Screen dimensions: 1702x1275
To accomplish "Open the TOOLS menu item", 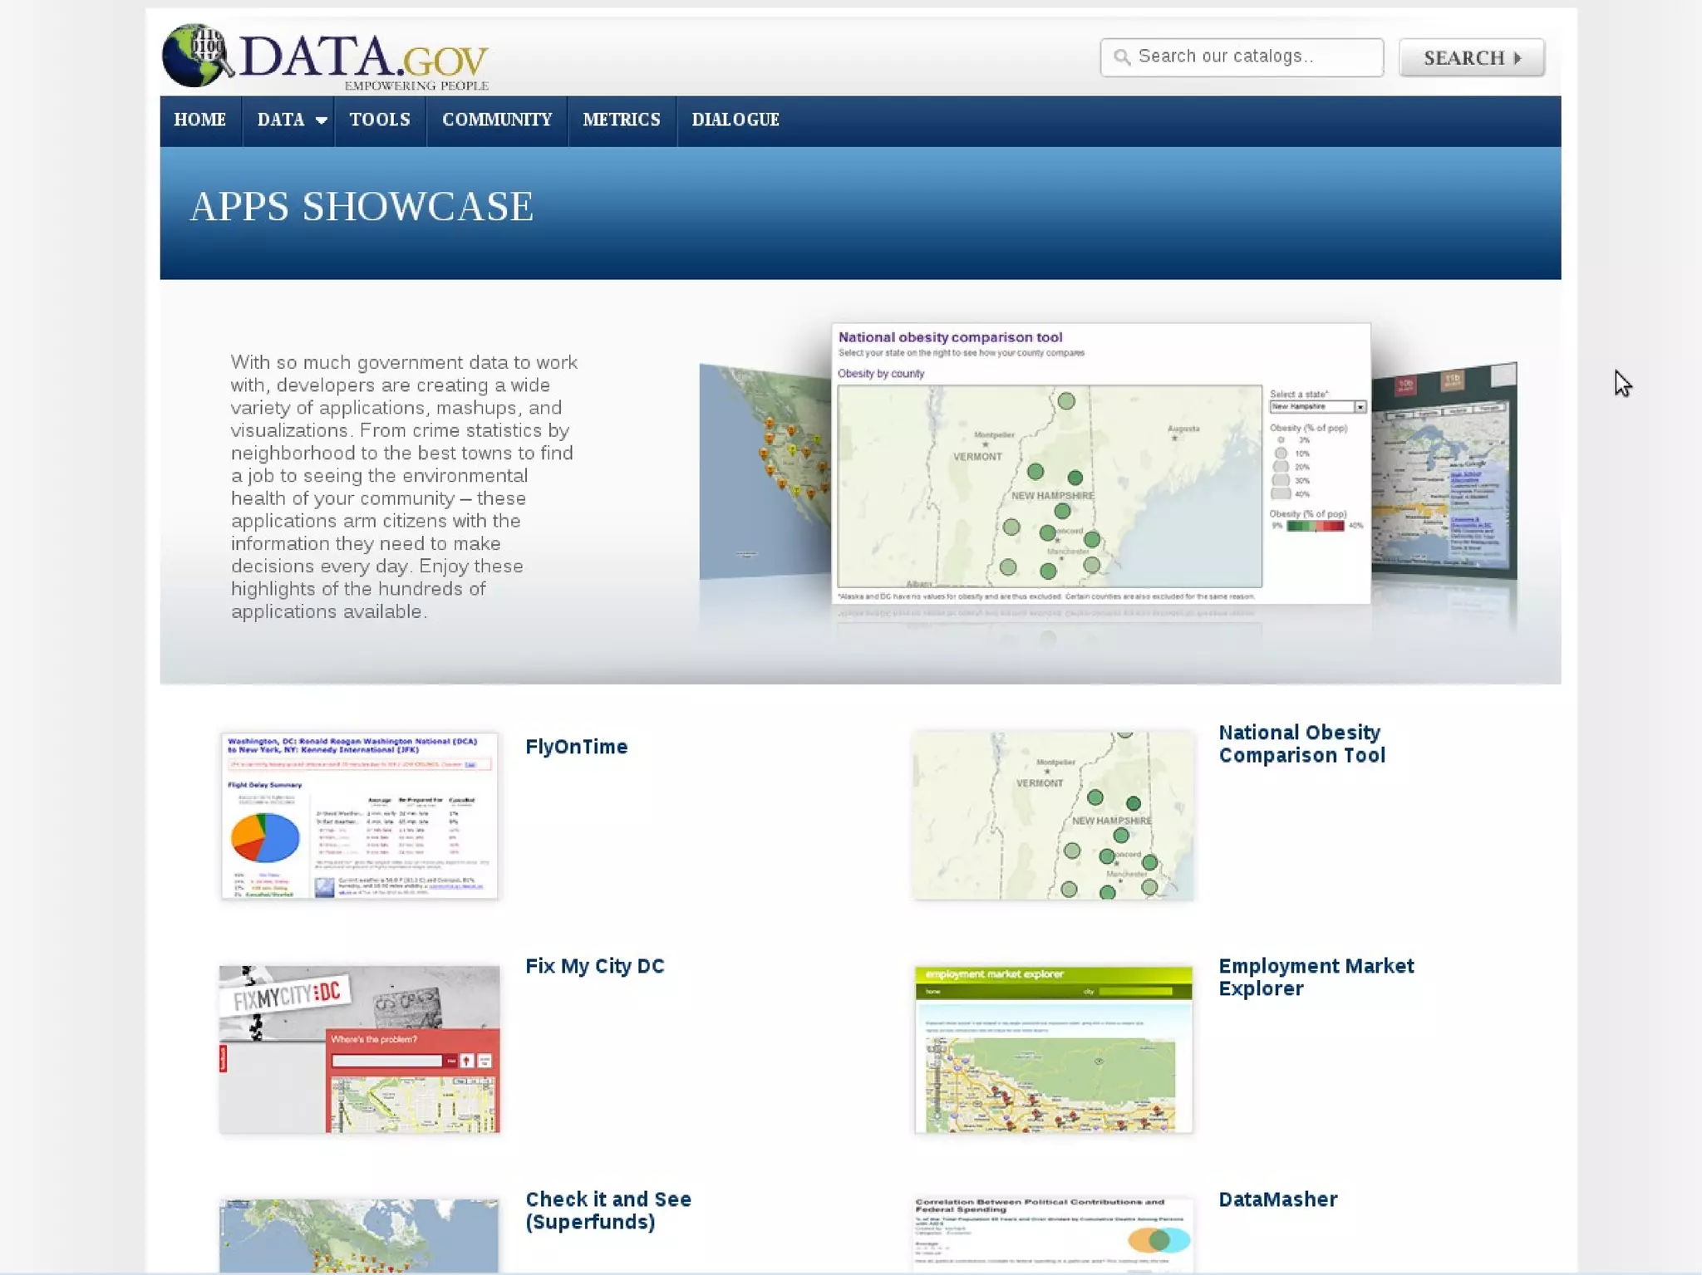I will coord(380,120).
